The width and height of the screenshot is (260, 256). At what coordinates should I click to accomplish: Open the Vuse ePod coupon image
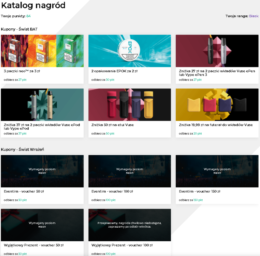pos(42,105)
